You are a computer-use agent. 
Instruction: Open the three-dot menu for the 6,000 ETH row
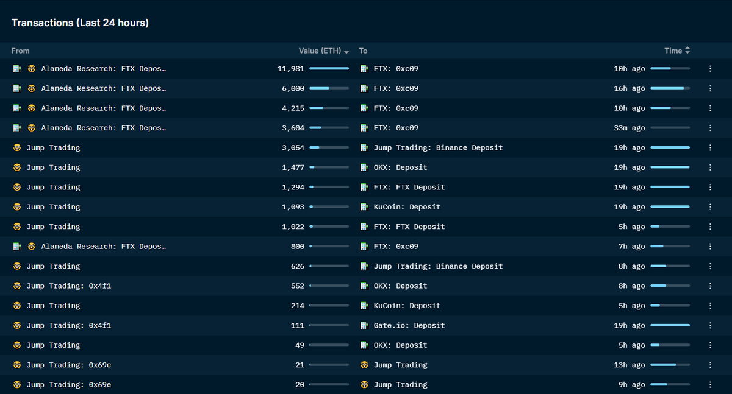[x=710, y=88]
